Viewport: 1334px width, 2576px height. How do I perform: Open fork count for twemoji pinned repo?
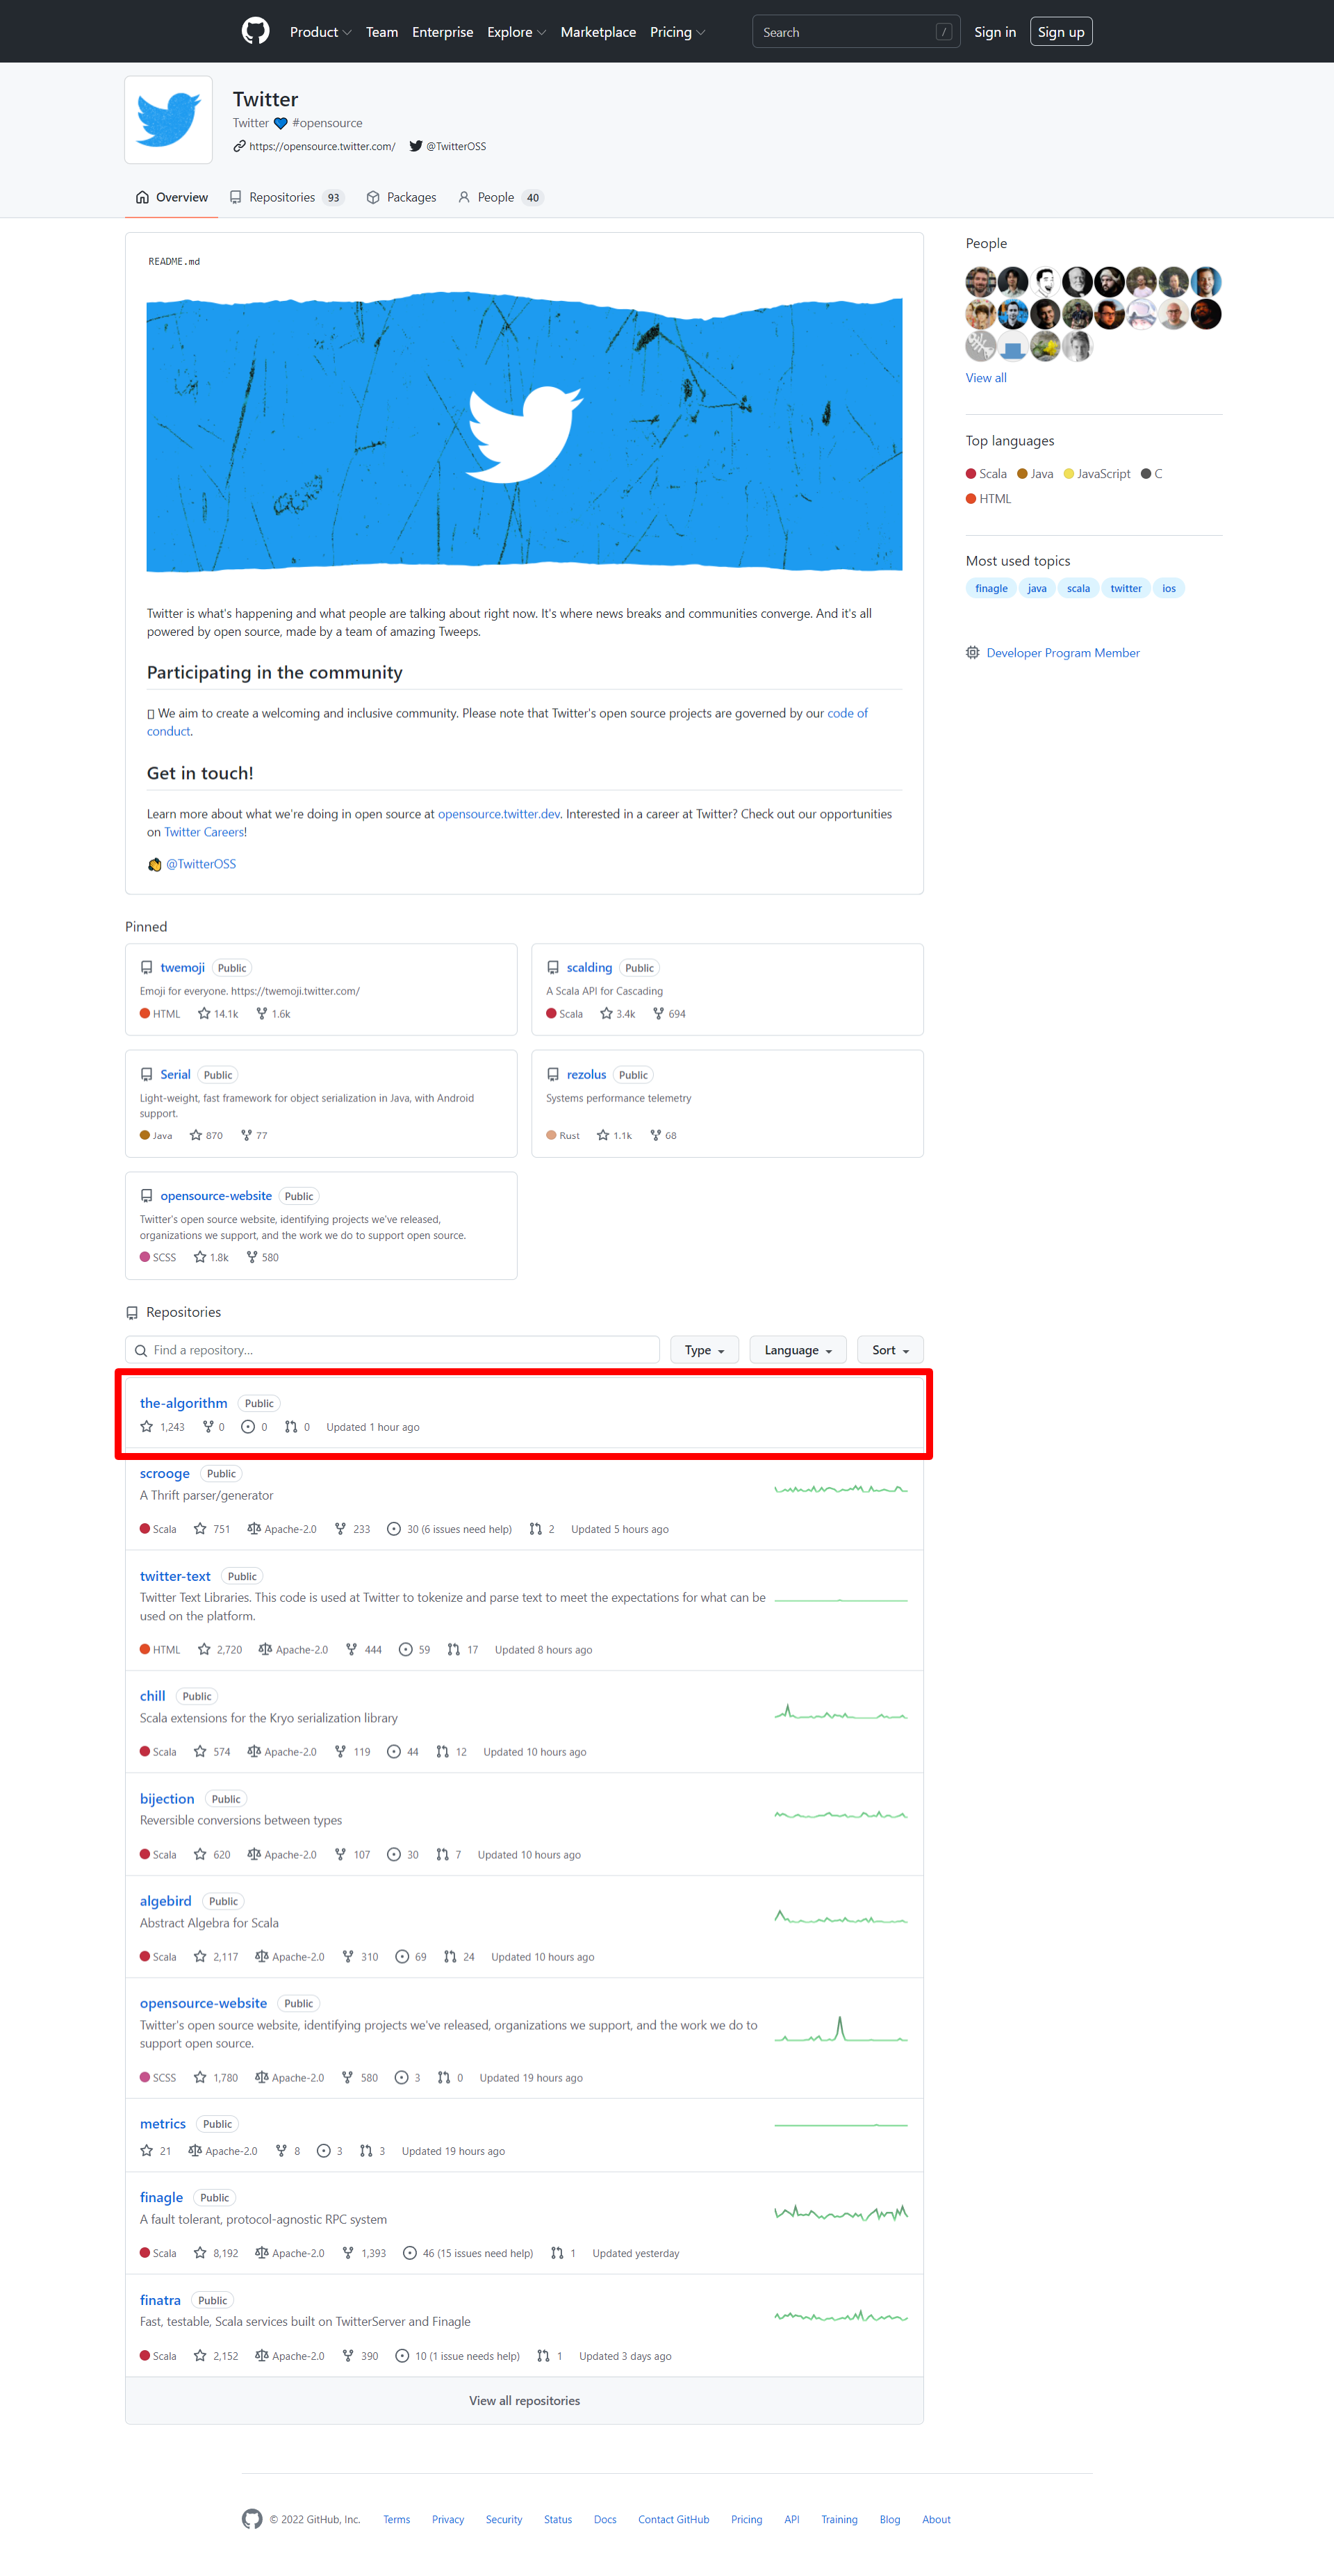click(x=273, y=1014)
